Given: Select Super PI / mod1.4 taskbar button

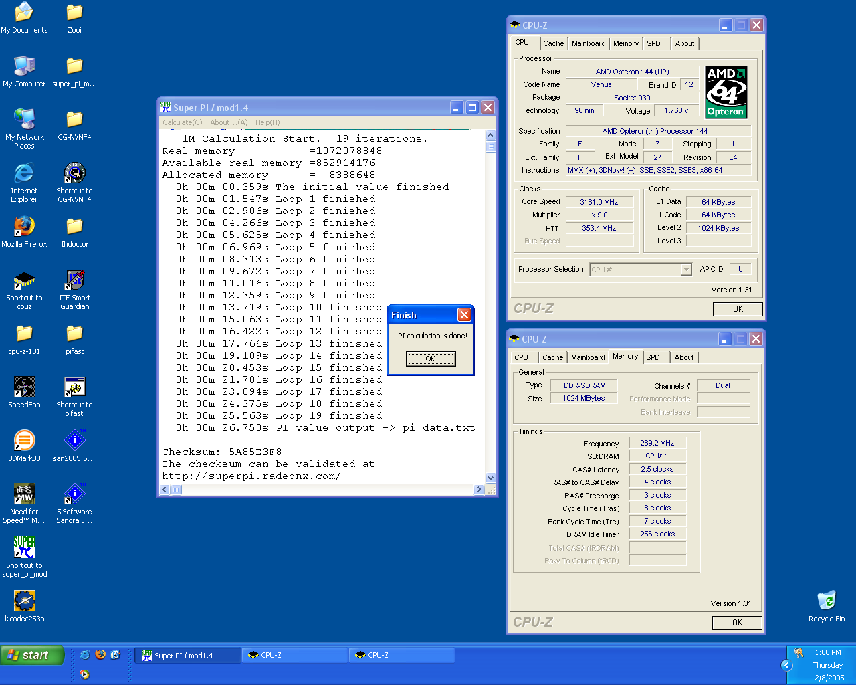Looking at the screenshot, I should tap(189, 656).
